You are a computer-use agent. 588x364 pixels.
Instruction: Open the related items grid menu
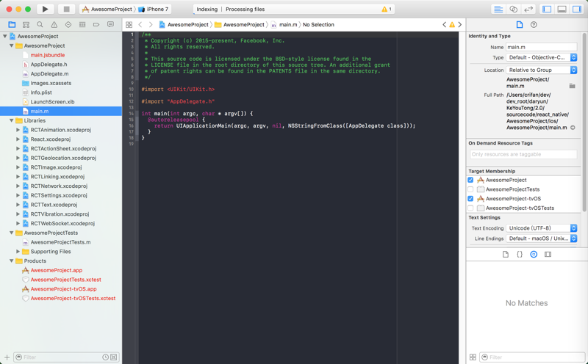point(129,25)
